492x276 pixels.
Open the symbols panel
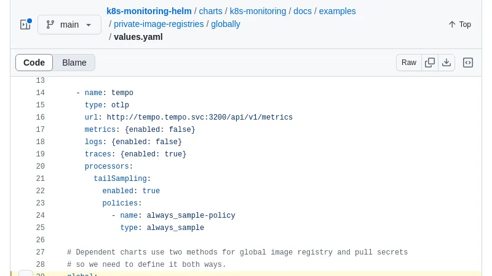point(468,63)
